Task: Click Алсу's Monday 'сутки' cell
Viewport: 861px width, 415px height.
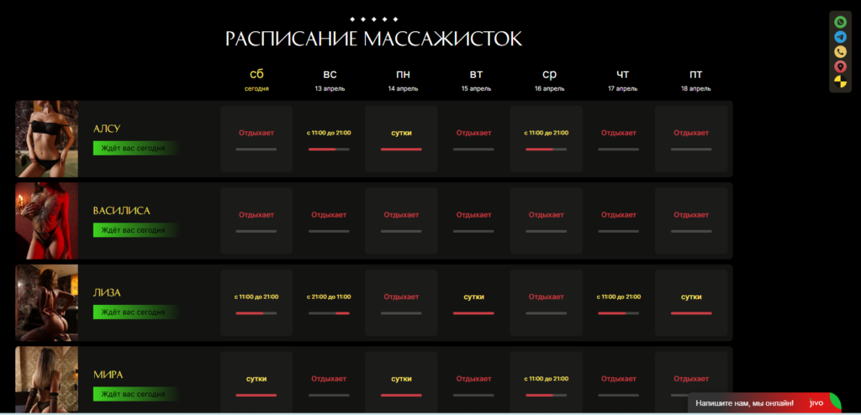Action: pos(401,139)
